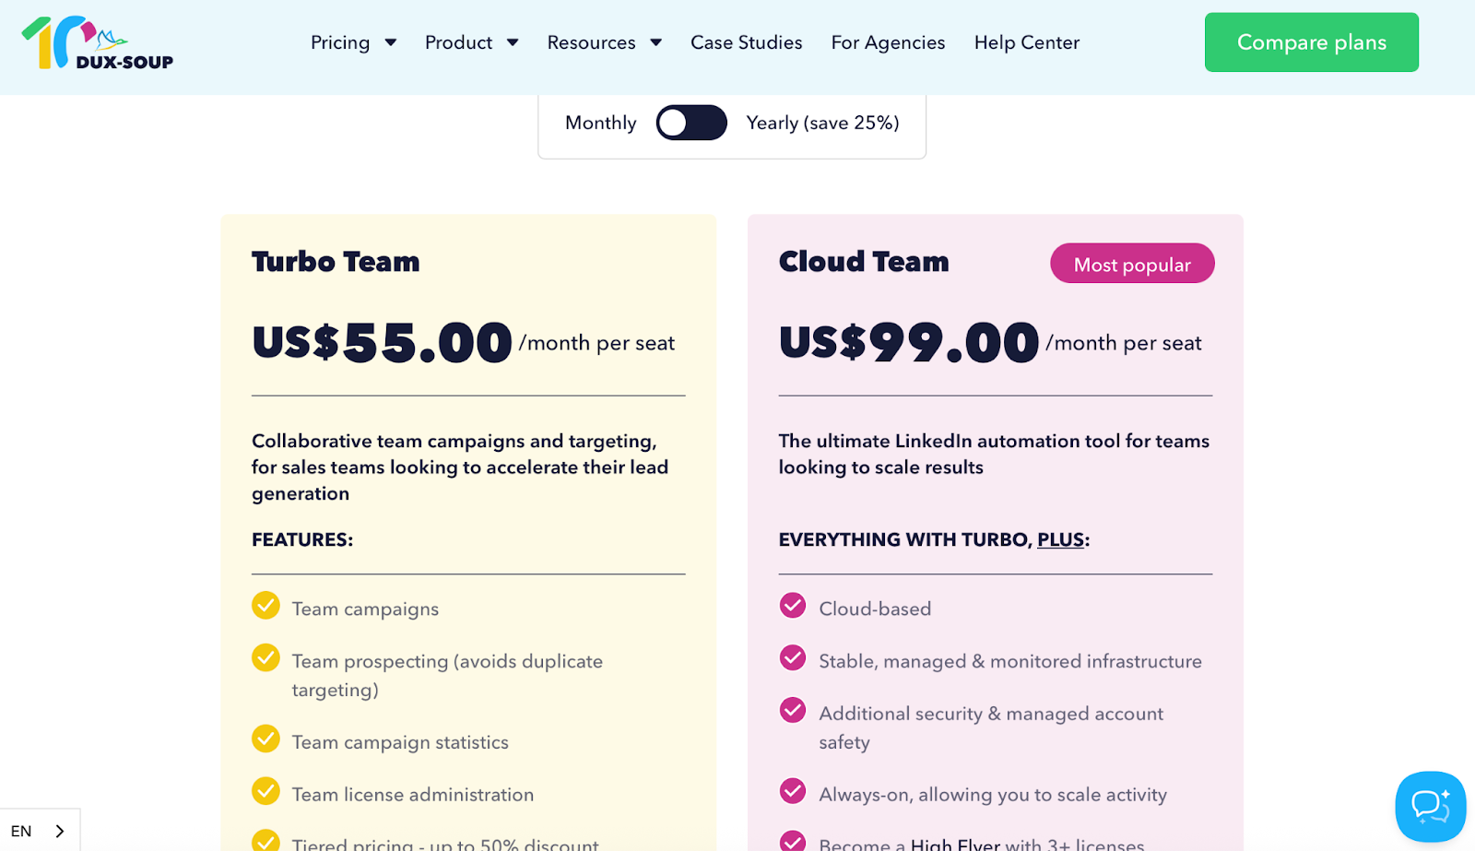Click the Most popular badge on Cloud Team
Image resolution: width=1475 pixels, height=851 pixels.
point(1132,263)
